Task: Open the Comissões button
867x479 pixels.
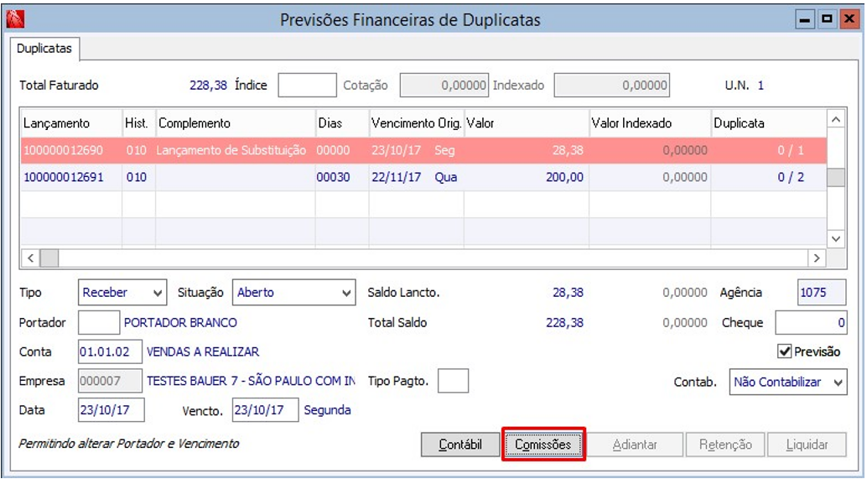Action: [x=543, y=444]
